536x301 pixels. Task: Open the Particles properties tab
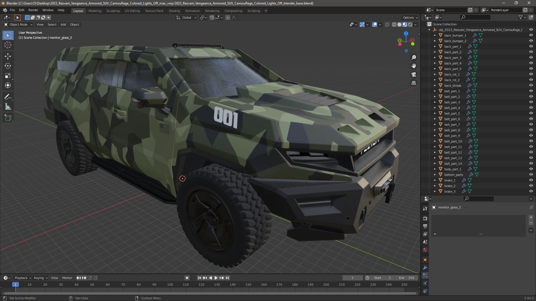pyautogui.click(x=425, y=275)
